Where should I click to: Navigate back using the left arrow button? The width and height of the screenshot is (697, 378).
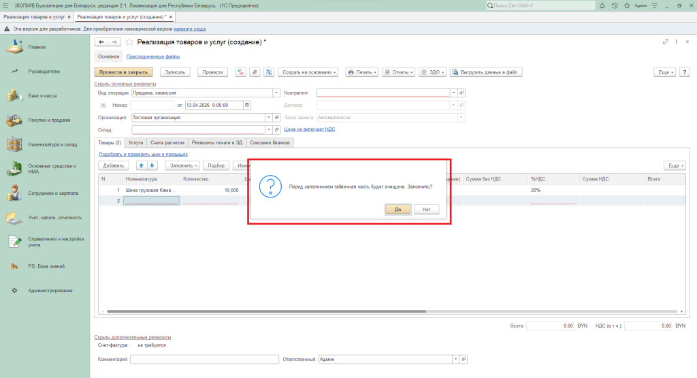(101, 42)
